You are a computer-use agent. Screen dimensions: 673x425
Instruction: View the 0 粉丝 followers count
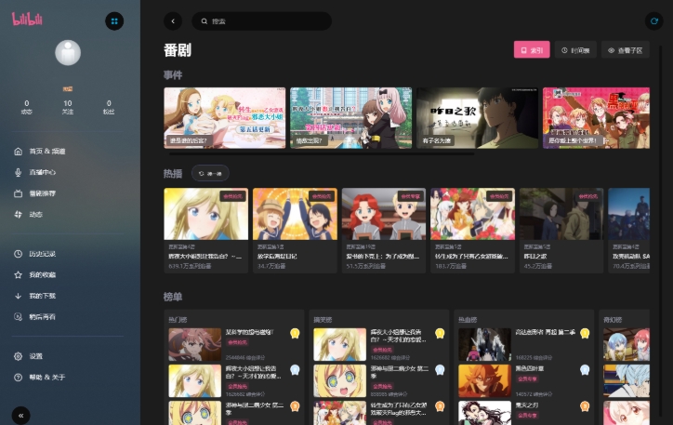tap(109, 107)
